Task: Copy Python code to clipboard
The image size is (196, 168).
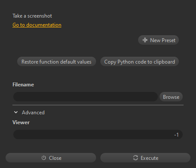Action: 139,62
